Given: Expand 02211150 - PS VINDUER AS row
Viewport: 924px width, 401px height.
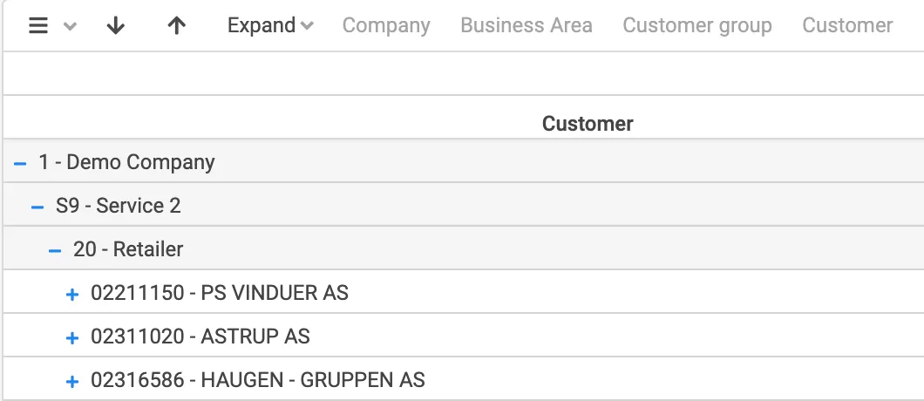Looking at the screenshot, I should click(72, 294).
